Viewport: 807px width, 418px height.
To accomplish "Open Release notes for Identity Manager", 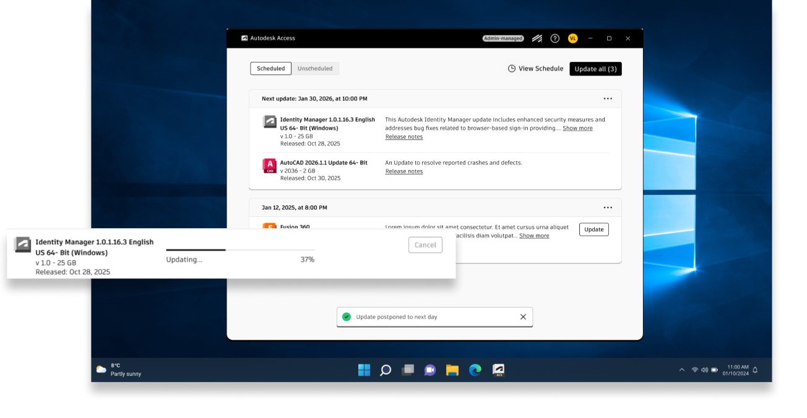I will (x=404, y=137).
